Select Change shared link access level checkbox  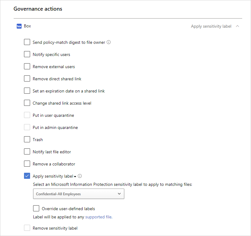(27, 103)
